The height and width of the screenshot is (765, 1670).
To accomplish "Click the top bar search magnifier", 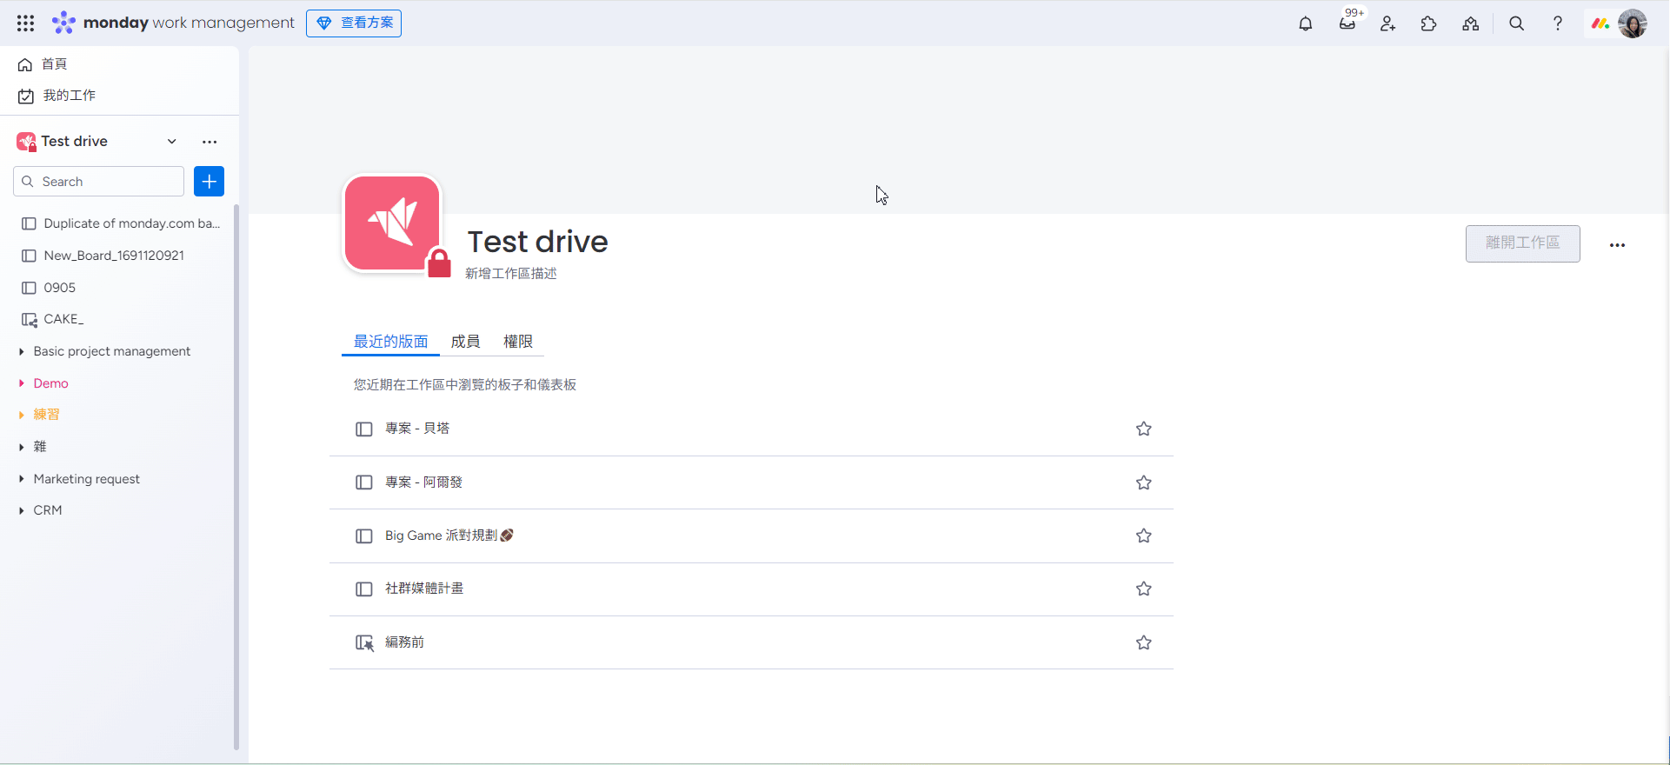I will point(1516,23).
